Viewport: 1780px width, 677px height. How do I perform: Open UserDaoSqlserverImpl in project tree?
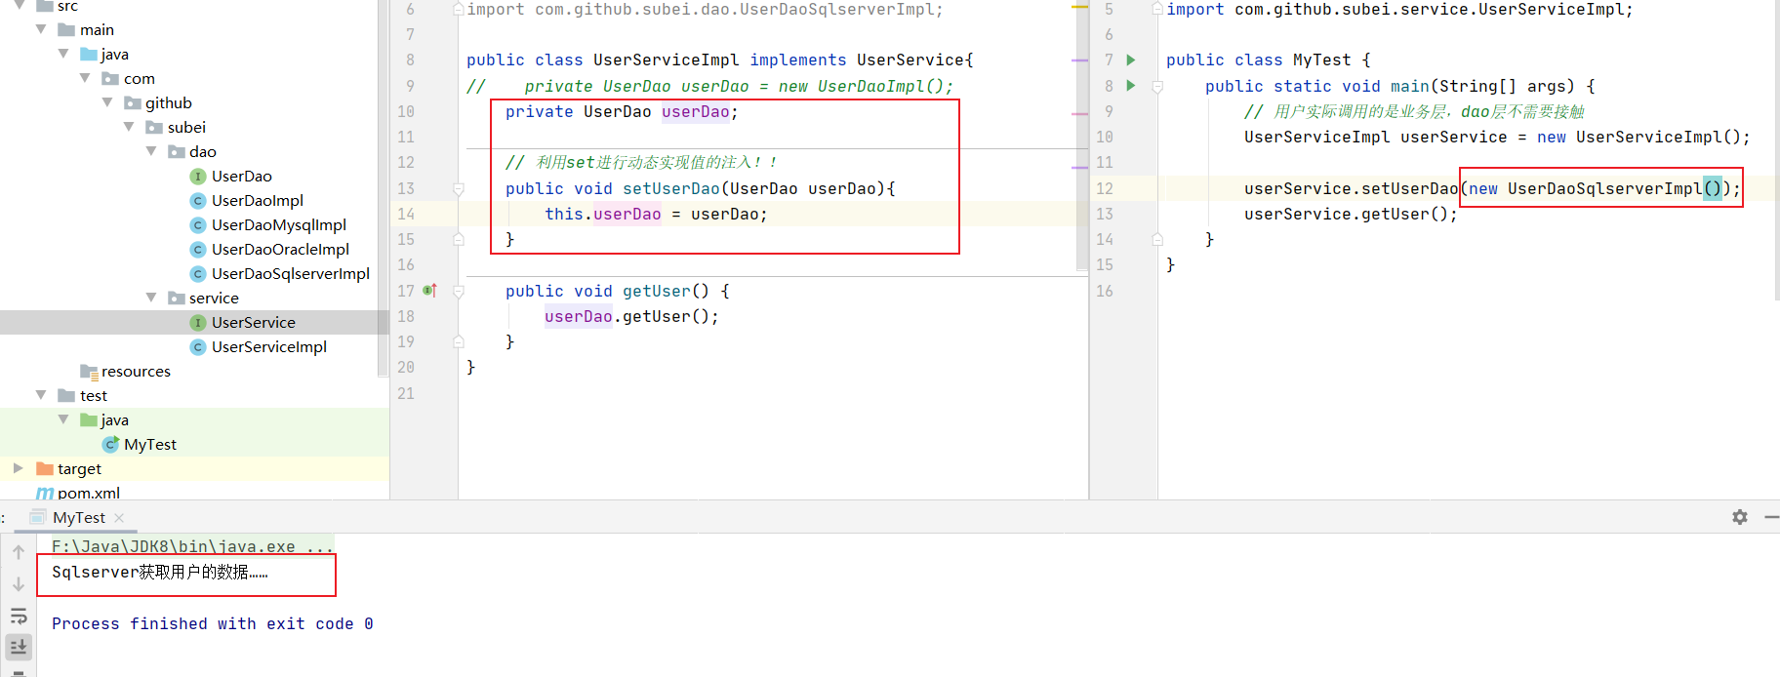290,274
